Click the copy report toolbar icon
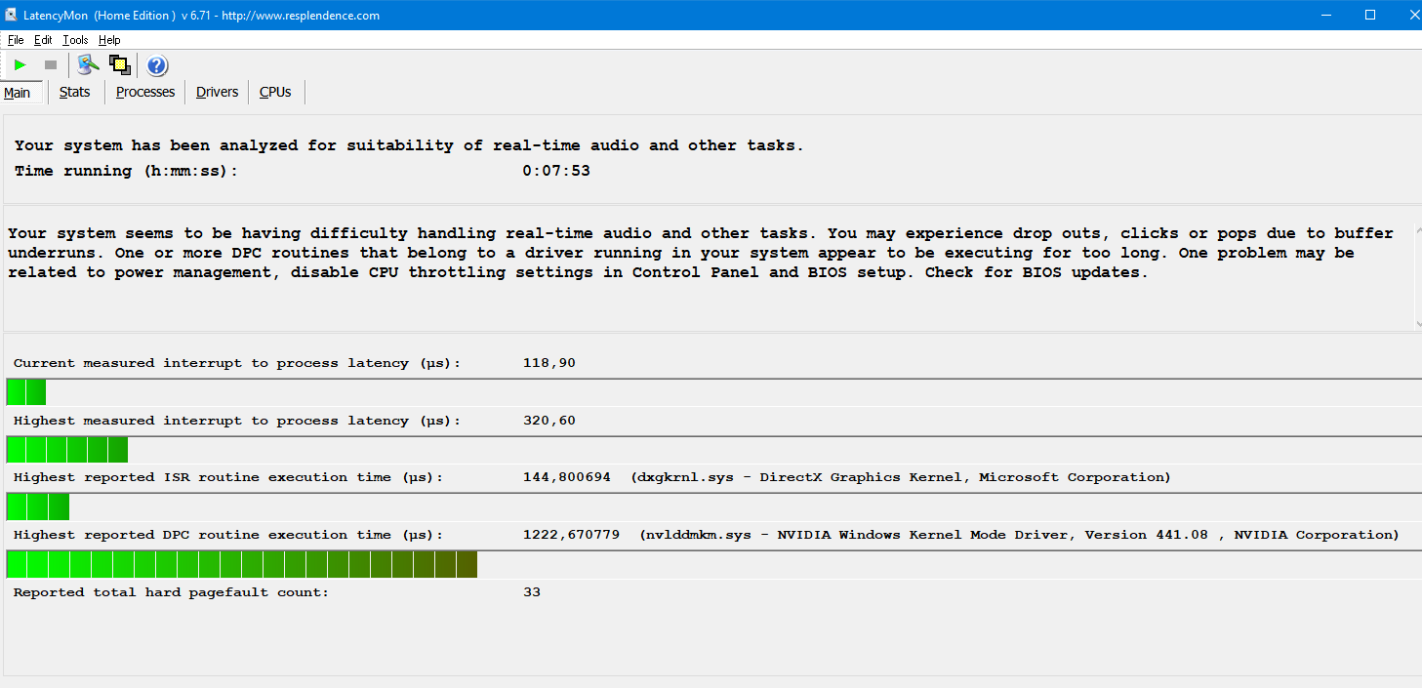Viewport: 1422px width, 688px height. pyautogui.click(x=120, y=65)
